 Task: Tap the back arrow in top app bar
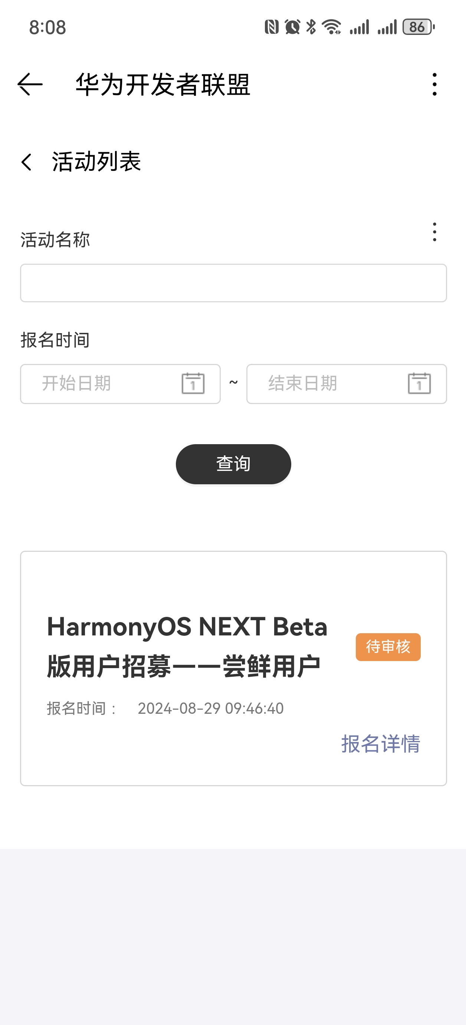click(x=30, y=84)
